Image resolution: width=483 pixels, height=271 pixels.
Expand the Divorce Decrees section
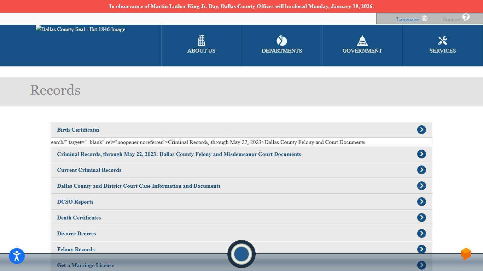[x=76, y=233]
